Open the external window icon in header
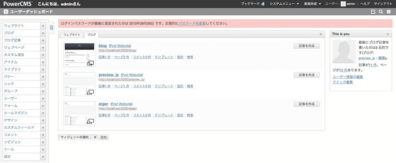396x163 pixels. point(373,12)
